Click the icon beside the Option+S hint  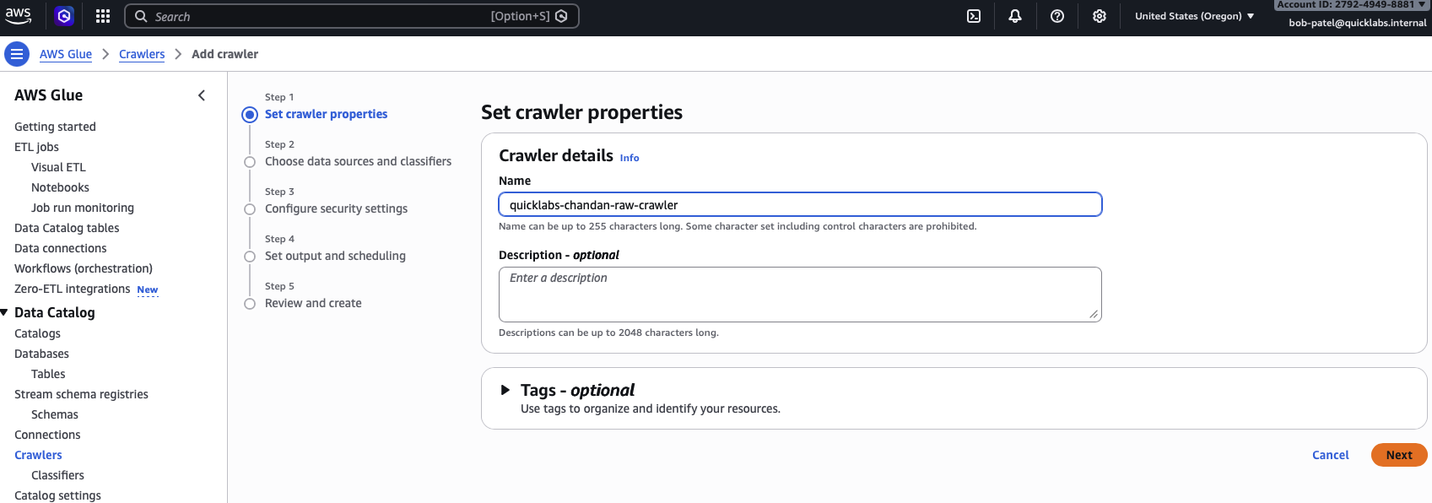[562, 16]
